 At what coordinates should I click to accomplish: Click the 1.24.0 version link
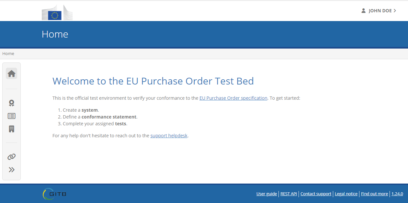[x=397, y=194]
